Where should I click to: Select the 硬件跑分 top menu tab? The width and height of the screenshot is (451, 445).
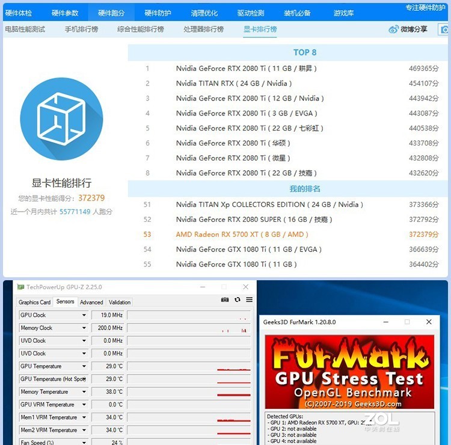[x=111, y=13]
